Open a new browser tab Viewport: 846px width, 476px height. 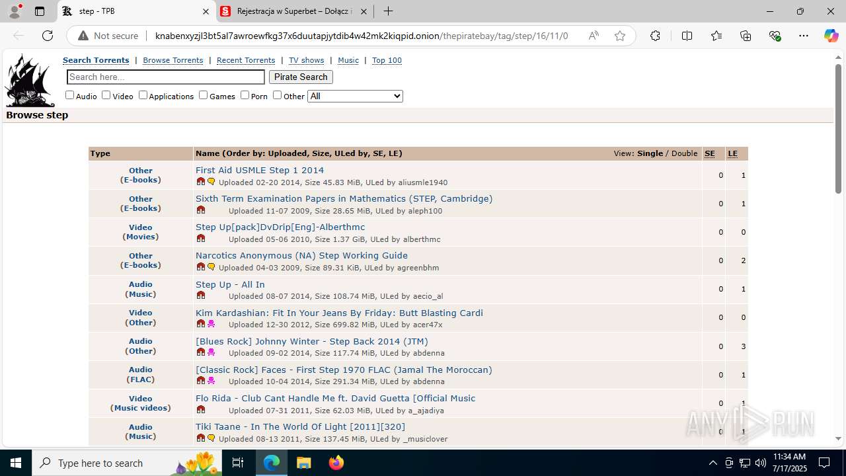pos(389,11)
